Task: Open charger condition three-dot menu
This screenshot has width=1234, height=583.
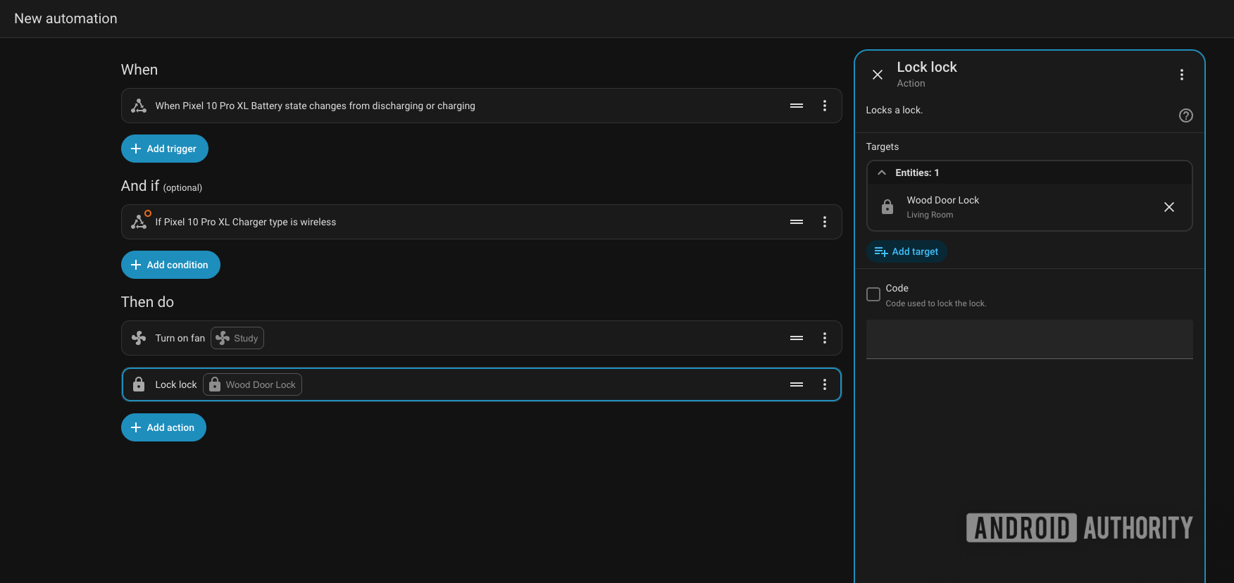Action: pos(825,222)
